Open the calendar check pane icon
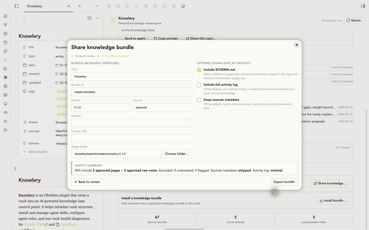Viewport: 369px width, 230px height. click(146, 6)
